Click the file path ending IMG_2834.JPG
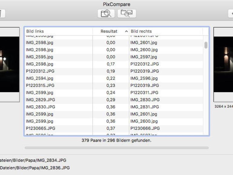Screen dimensions: 233x175 pos(33,160)
